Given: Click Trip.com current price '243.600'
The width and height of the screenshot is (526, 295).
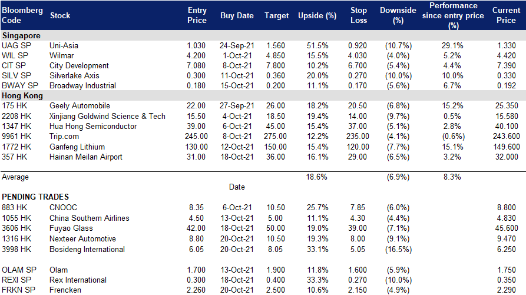Looking at the screenshot, I should tap(506, 137).
